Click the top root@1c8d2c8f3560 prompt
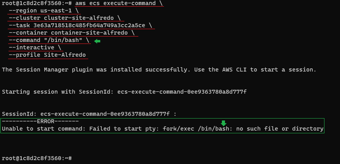Screen dimensions: 340x164 (x=37, y=3)
